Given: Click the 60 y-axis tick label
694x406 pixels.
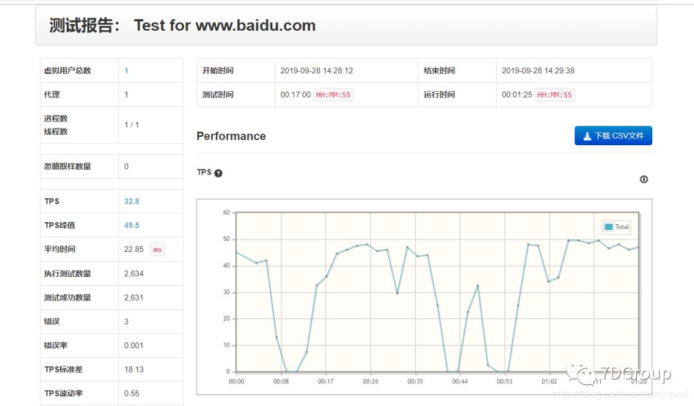Looking at the screenshot, I should coord(226,212).
